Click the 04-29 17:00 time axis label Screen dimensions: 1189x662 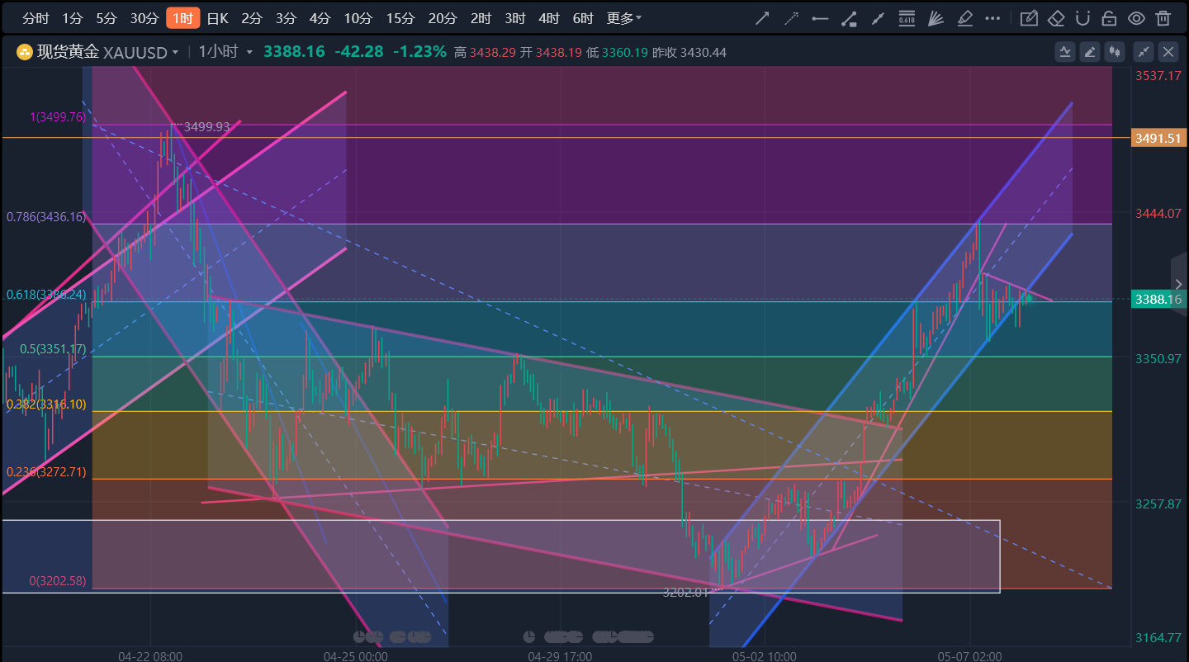560,656
